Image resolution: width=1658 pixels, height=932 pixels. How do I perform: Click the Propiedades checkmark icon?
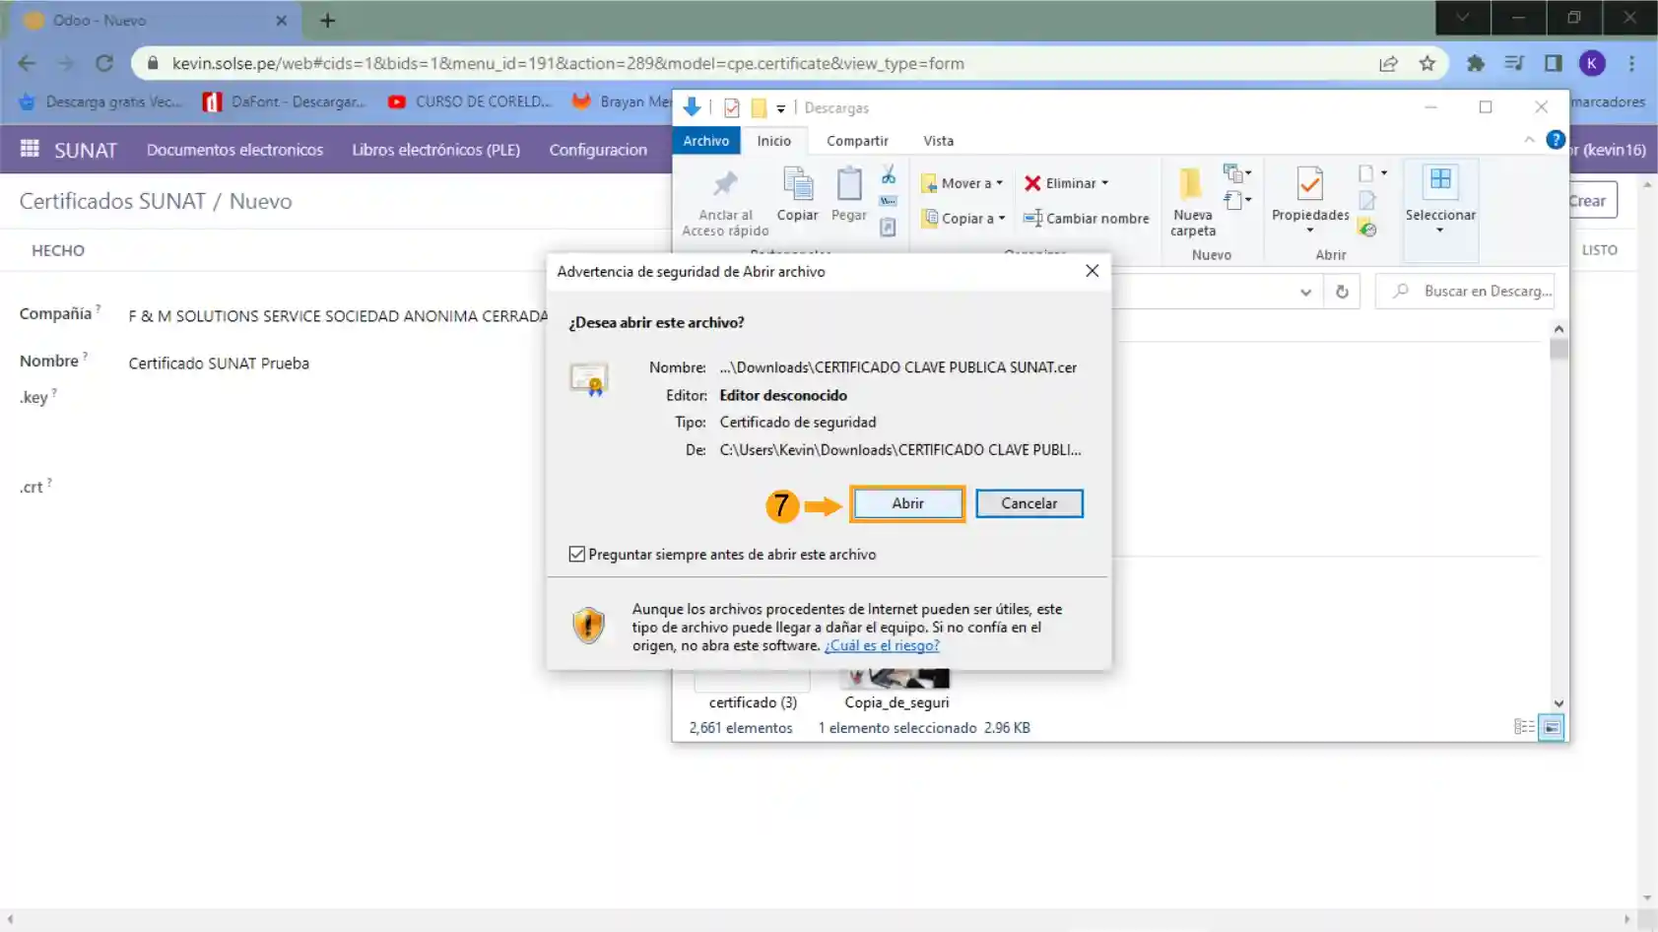click(x=1310, y=184)
